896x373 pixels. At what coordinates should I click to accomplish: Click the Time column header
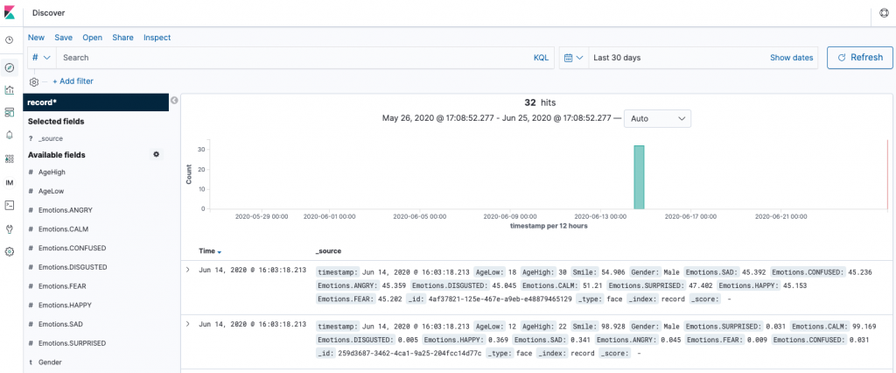[206, 251]
